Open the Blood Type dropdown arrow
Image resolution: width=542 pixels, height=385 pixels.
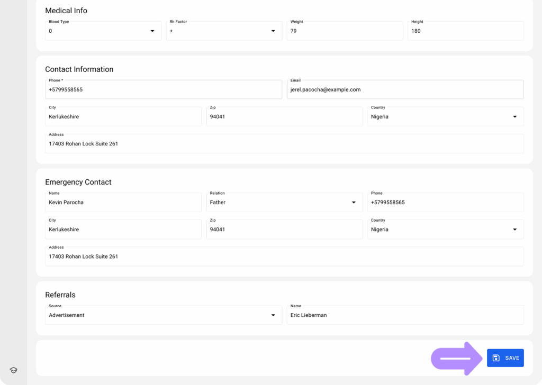(153, 31)
